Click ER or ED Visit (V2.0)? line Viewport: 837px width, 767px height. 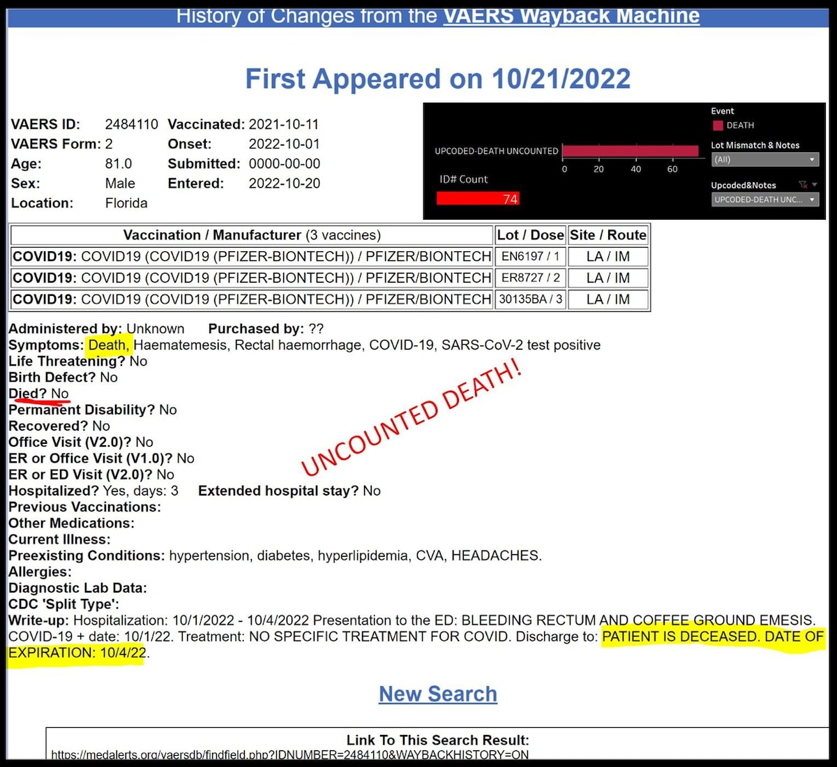(x=91, y=475)
